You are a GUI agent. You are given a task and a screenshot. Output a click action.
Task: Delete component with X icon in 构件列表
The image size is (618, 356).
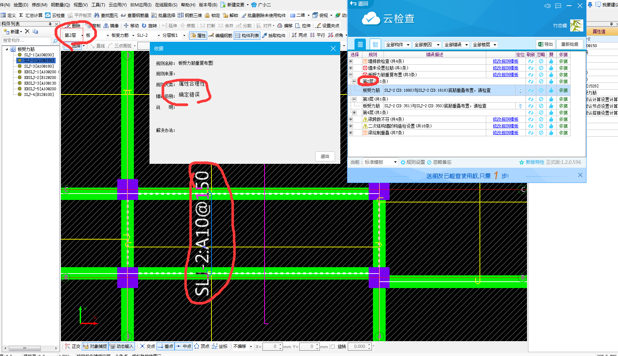[27, 31]
